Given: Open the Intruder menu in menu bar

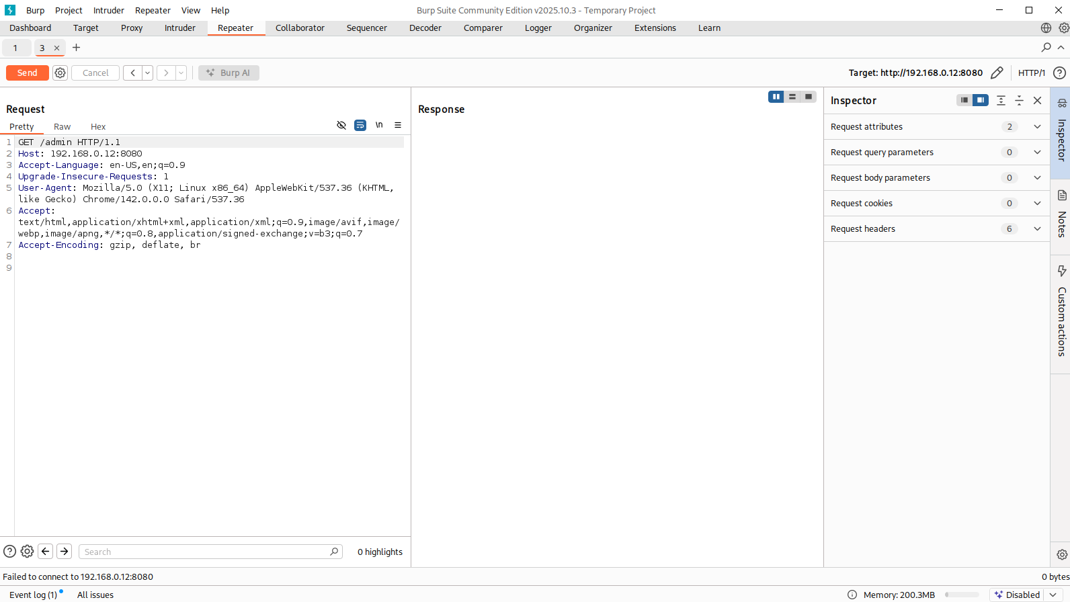Looking at the screenshot, I should point(108,10).
